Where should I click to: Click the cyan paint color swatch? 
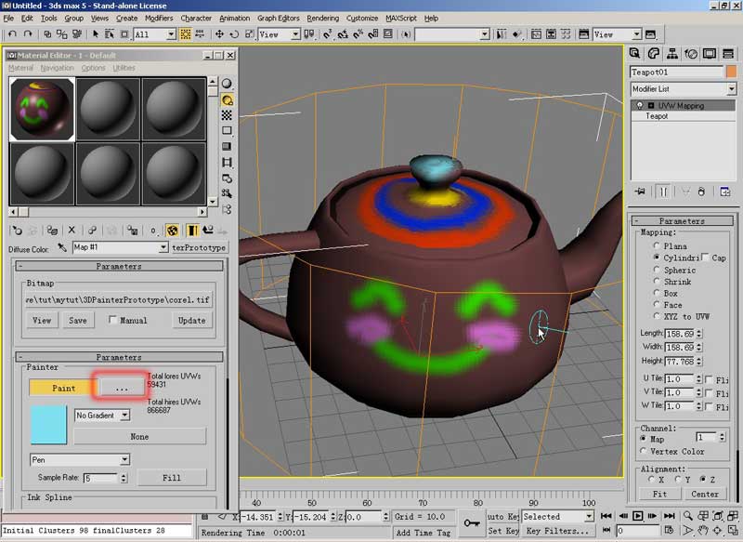coord(48,424)
